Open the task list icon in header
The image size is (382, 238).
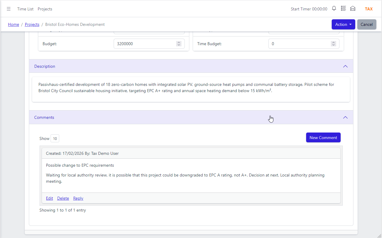click(343, 9)
